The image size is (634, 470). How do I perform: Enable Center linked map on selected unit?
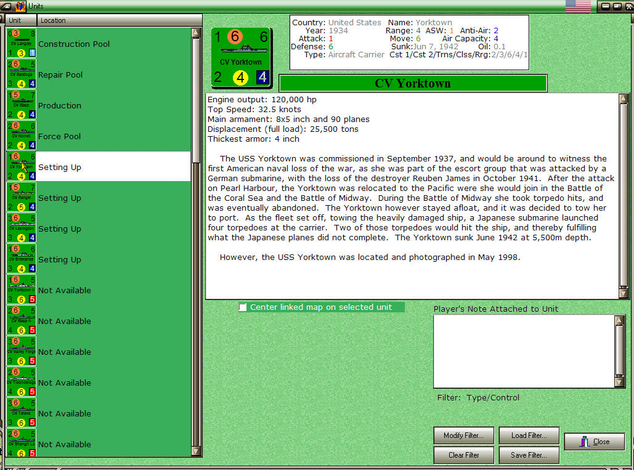243,307
